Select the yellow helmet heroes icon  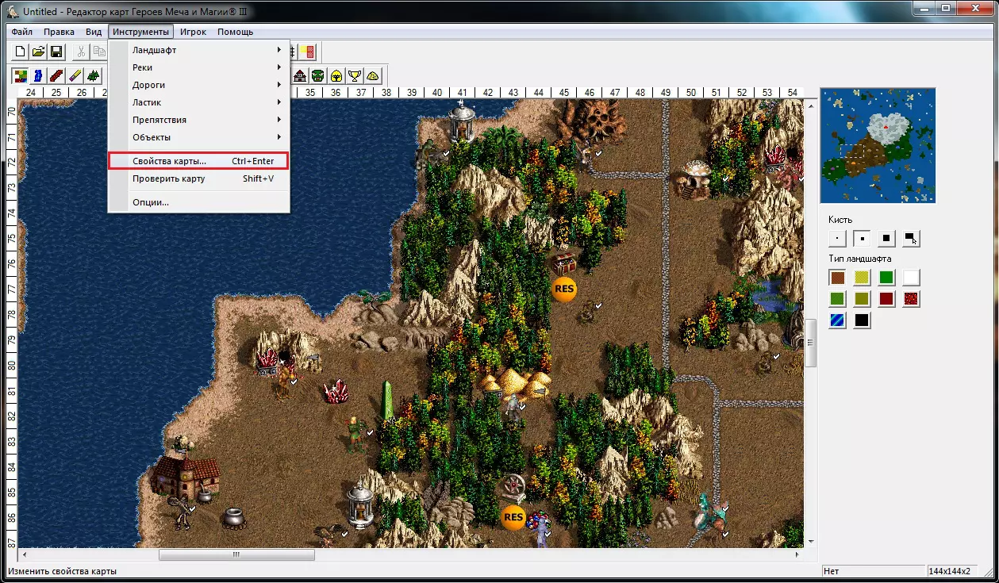(x=336, y=76)
